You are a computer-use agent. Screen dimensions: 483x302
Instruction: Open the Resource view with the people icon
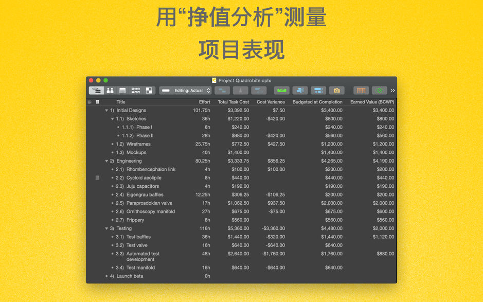click(x=110, y=90)
